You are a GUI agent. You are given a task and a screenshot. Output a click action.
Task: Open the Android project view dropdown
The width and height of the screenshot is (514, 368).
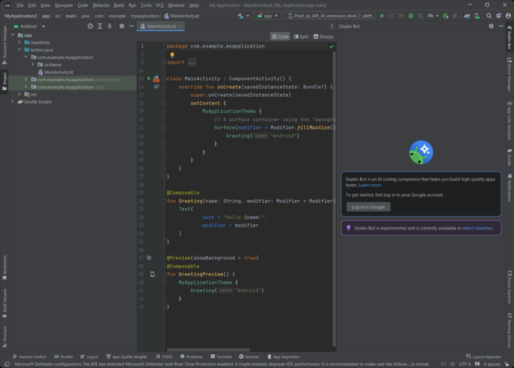click(x=29, y=26)
